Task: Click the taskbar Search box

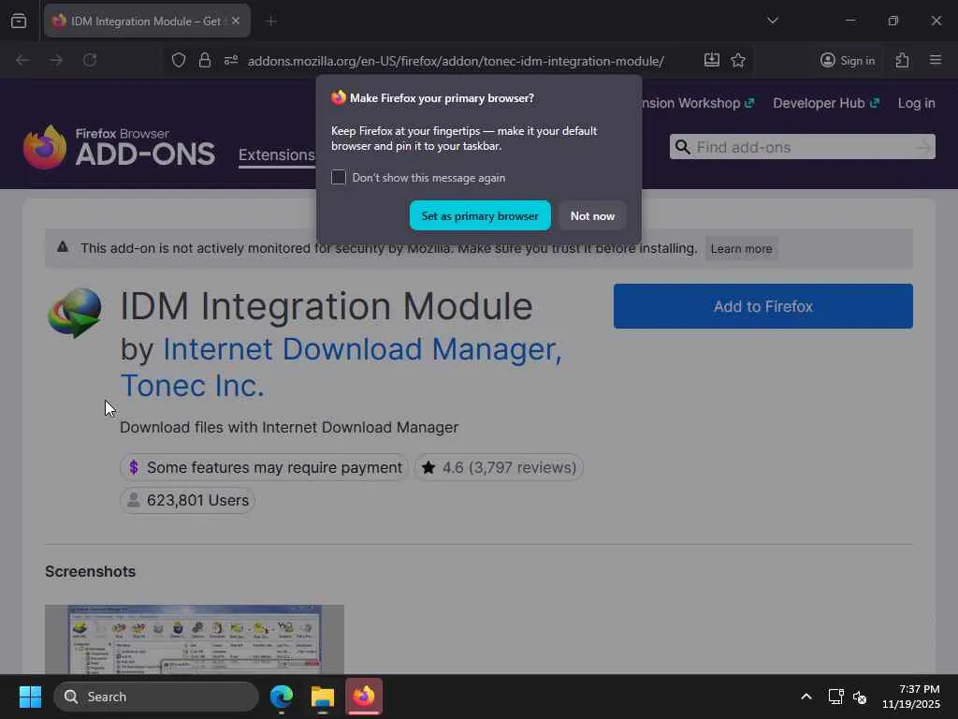Action: [156, 697]
